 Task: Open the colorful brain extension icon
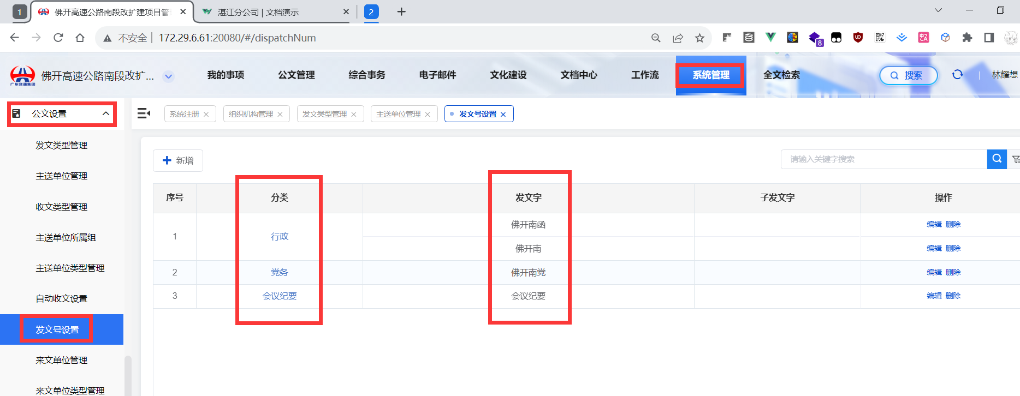pos(792,38)
